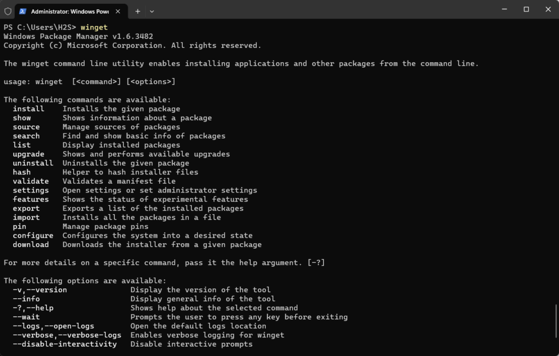Image resolution: width=559 pixels, height=356 pixels.
Task: Click the '--disable-interactivity' option text
Action: (65, 344)
